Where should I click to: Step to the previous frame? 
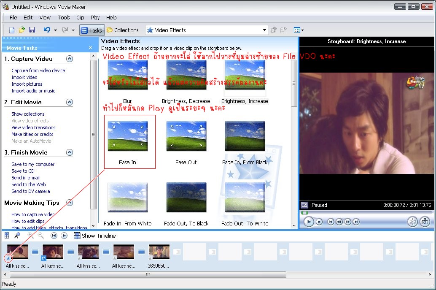tap(339, 222)
